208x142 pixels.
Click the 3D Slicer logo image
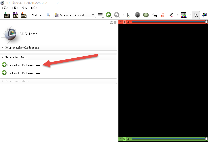click(x=19, y=35)
